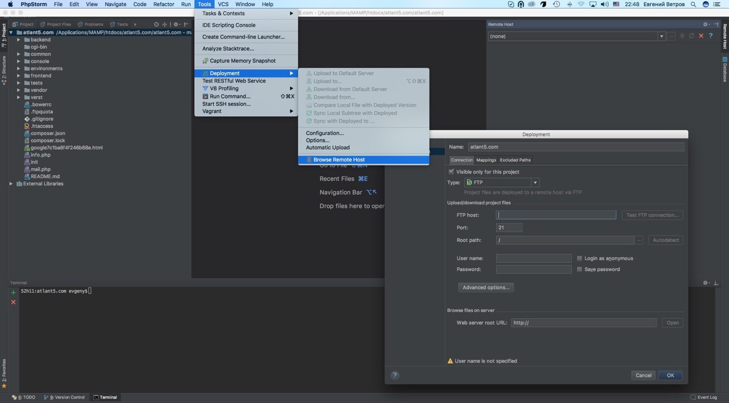The image size is (729, 403).
Task: Click Cancel in Deployment dialog
Action: click(x=644, y=375)
